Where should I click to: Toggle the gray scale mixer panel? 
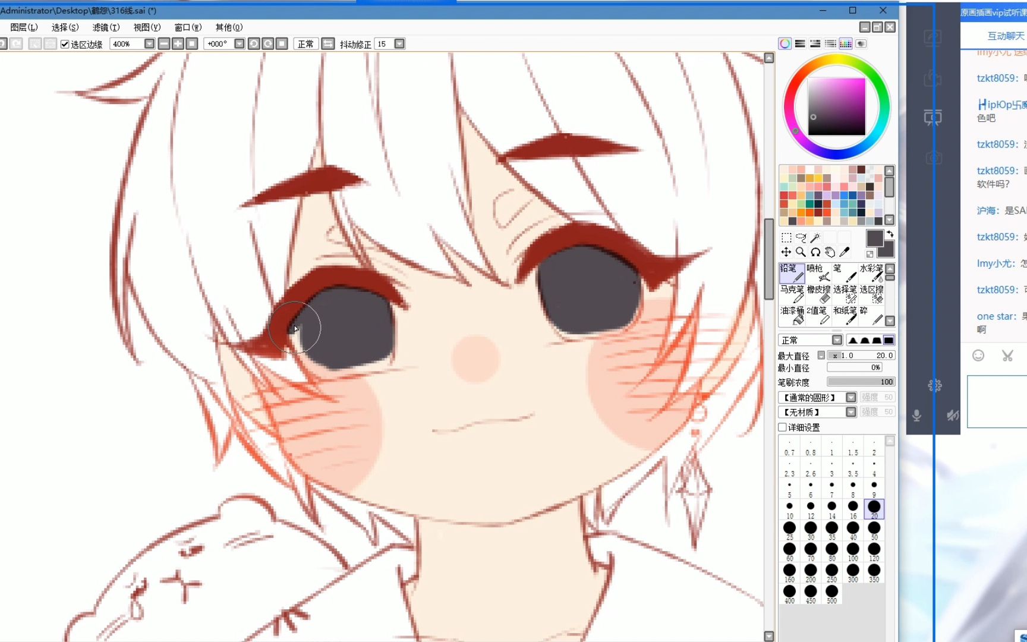(831, 43)
